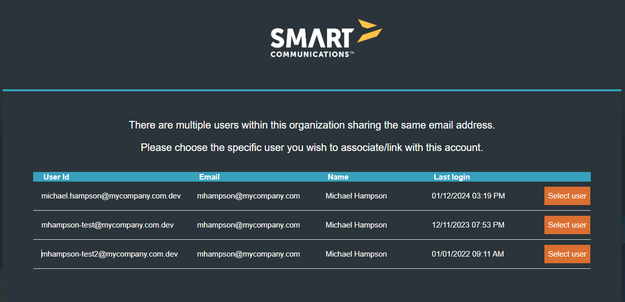Click user ID michael.hampson@mycompany.com.dev text
625x302 pixels.
111,196
